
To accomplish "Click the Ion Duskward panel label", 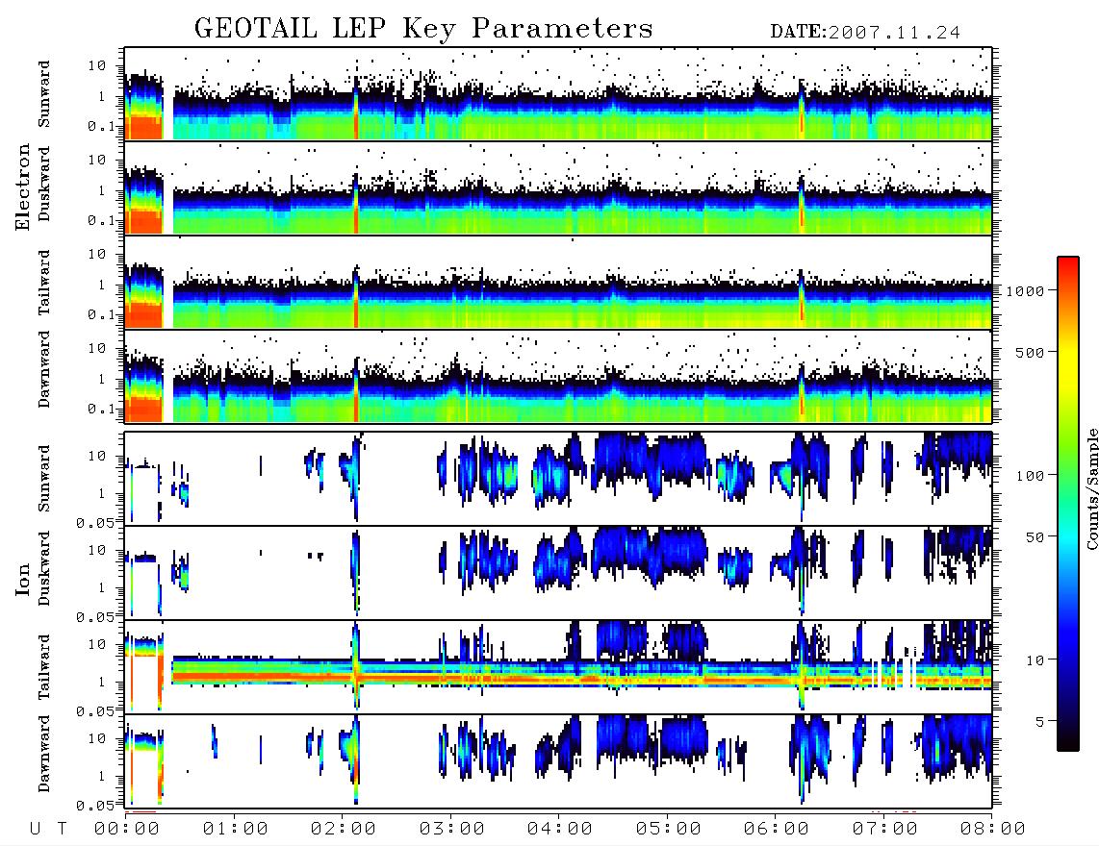I will tap(44, 569).
